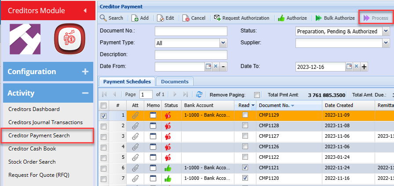Untick the row 1 selection checkbox
394x186 pixels.
pyautogui.click(x=103, y=116)
